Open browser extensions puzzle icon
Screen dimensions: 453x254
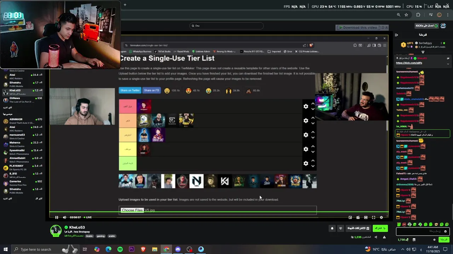coord(418,15)
